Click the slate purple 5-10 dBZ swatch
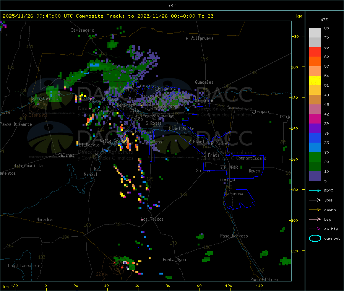Screen dimensions: 344x291 click(315, 176)
